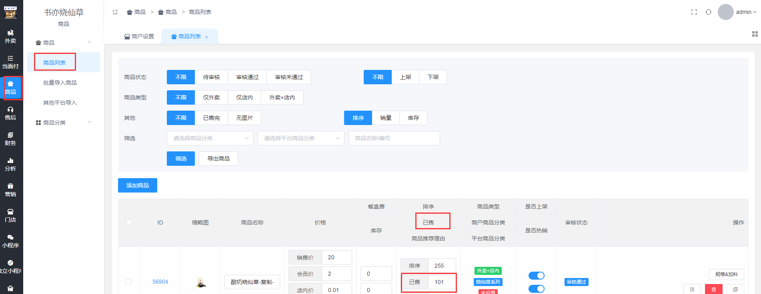Select the header select-all checkbox

[129, 222]
